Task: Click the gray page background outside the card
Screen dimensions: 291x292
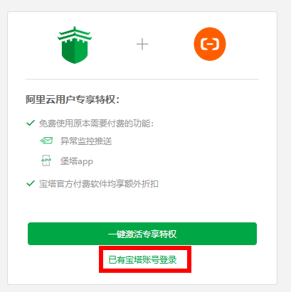Action: tap(284, 142)
